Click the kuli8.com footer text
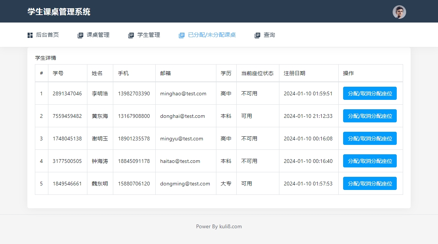Viewport: 438px width, 244px height. [x=219, y=226]
